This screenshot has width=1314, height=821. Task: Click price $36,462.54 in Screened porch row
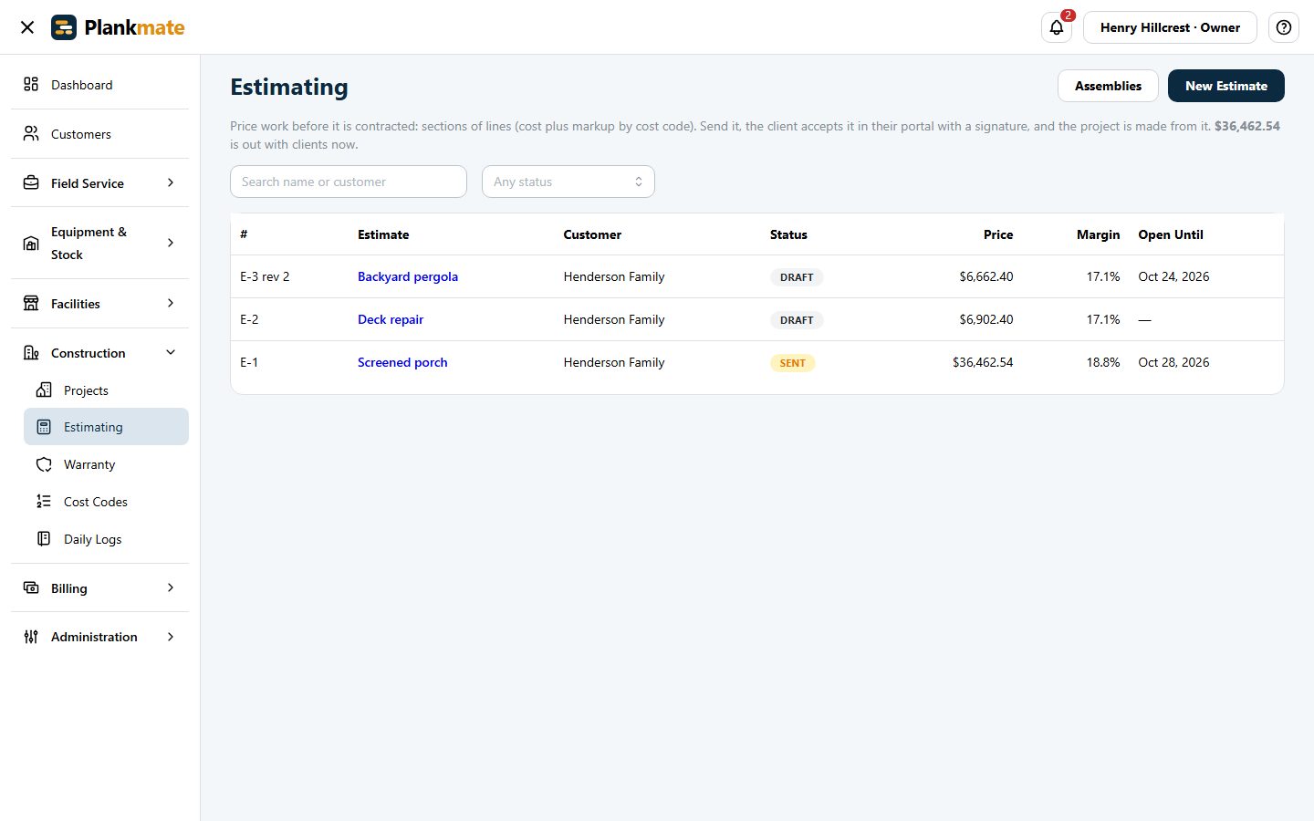click(983, 362)
